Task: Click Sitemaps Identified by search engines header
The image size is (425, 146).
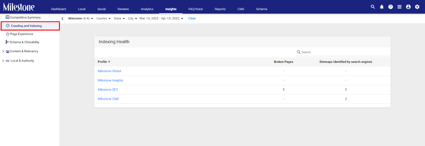Action: pyautogui.click(x=346, y=62)
